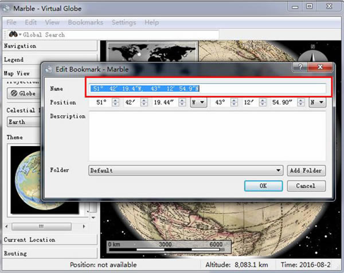Screen dimensions: 344x273
Task: Click the Description text area
Action: click(208, 135)
